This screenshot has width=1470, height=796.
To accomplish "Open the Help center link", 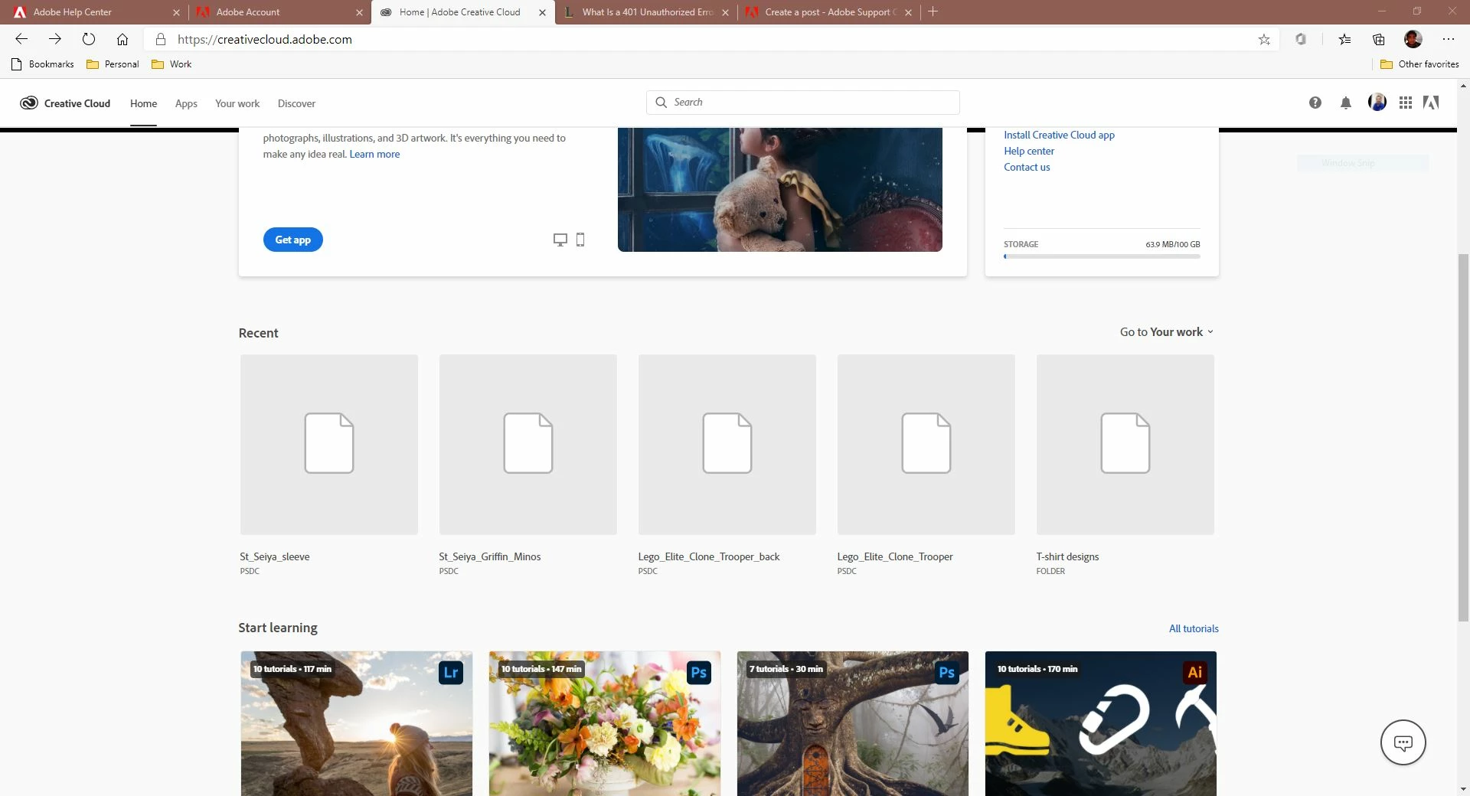I will click(x=1029, y=151).
